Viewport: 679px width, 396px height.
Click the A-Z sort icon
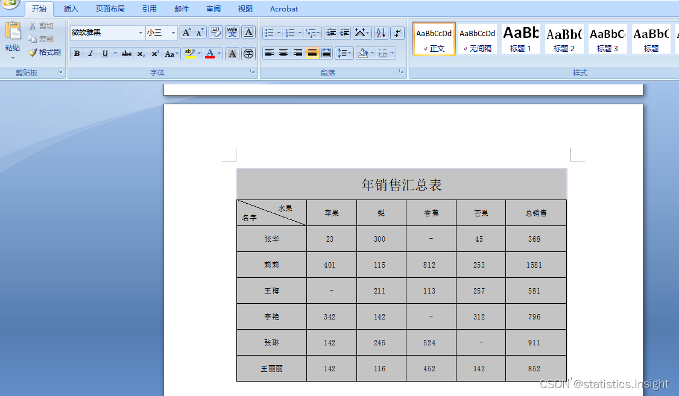[381, 33]
